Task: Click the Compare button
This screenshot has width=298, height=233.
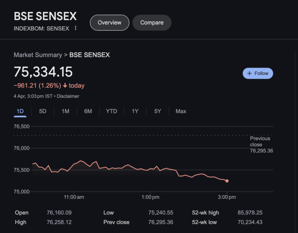Action: (x=152, y=22)
